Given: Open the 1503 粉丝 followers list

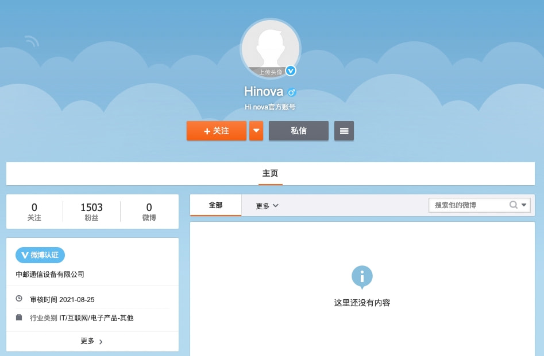Looking at the screenshot, I should coord(91,212).
